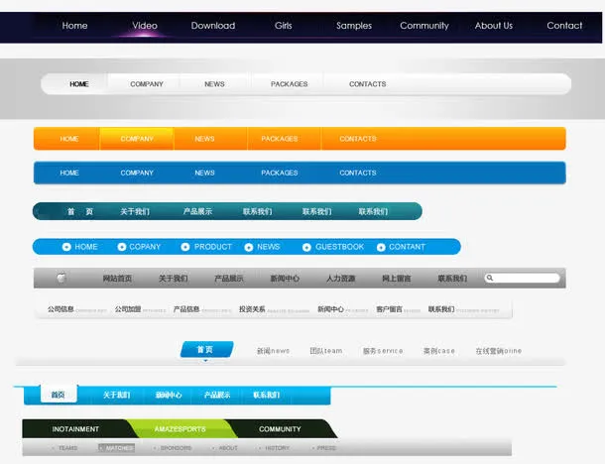
Task: Click round bullet icon beside GUESTBOOK
Action: 306,247
